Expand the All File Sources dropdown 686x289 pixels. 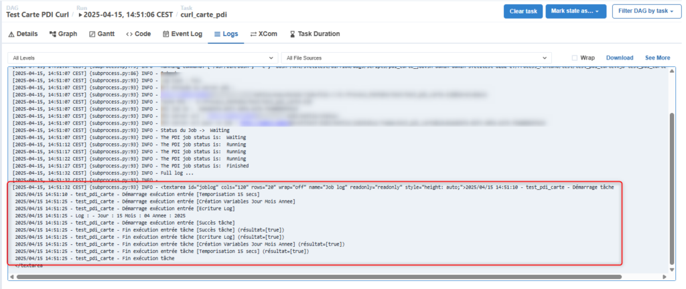coord(417,58)
